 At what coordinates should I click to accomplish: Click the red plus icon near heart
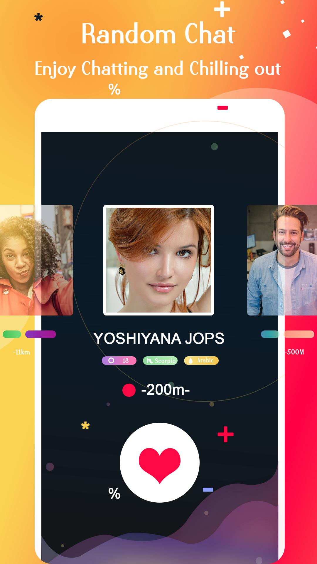click(225, 434)
